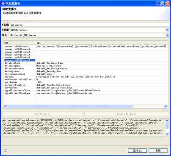This screenshot has height=156, width=171.
Task: Click the default_Description value cell
Action: tap(49, 71)
